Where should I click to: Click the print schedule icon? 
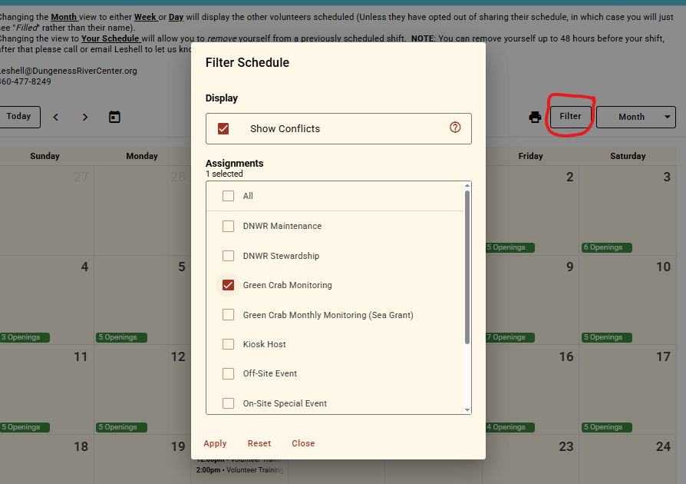(535, 117)
